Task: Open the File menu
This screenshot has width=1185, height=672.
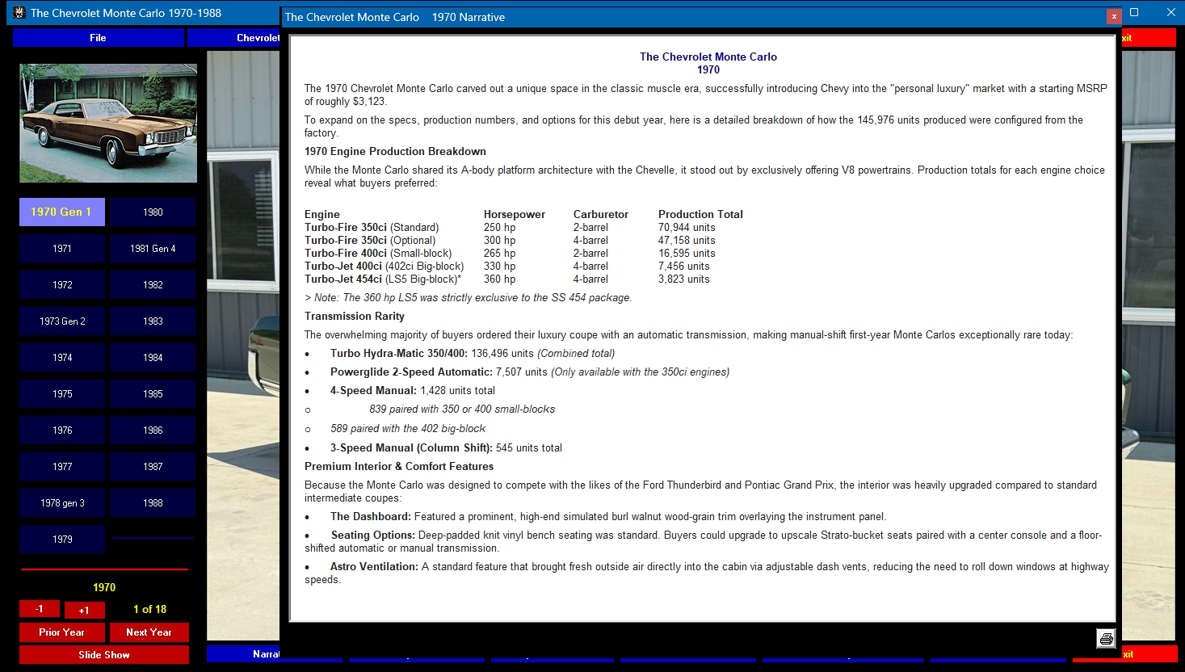Action: tap(98, 38)
